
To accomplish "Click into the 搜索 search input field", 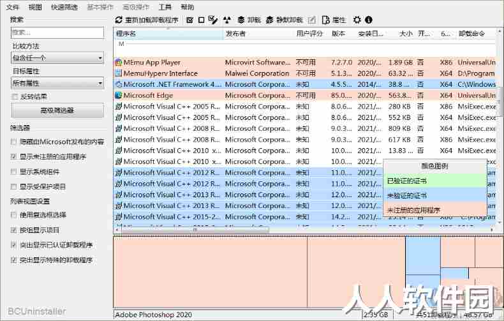I will (57, 33).
